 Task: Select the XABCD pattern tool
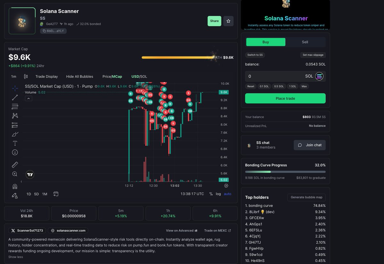pyautogui.click(x=15, y=116)
